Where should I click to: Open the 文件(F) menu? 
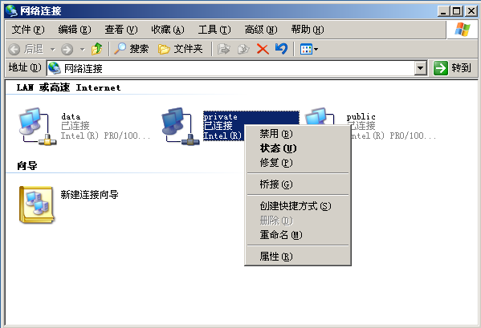tap(28, 30)
